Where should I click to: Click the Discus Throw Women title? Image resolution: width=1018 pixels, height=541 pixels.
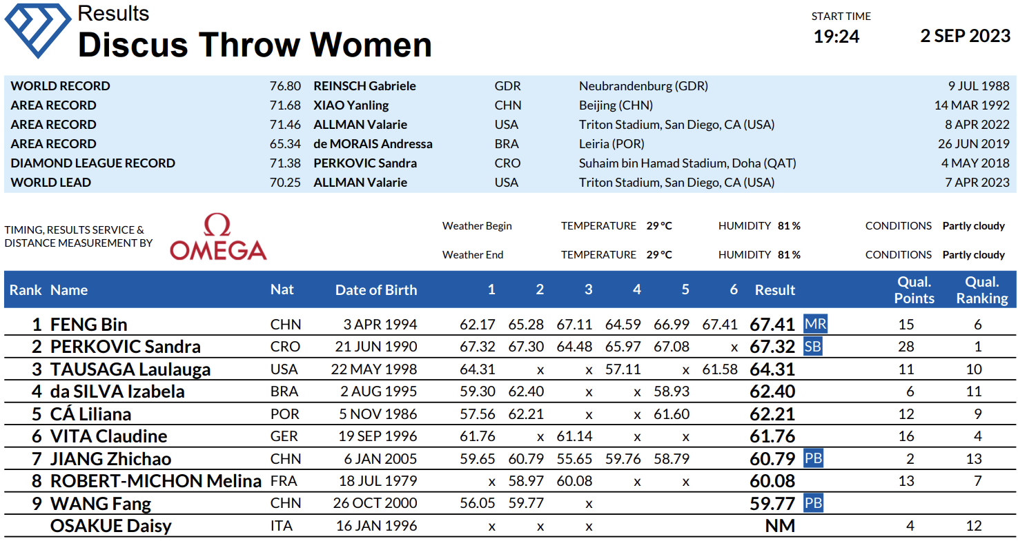click(x=255, y=45)
